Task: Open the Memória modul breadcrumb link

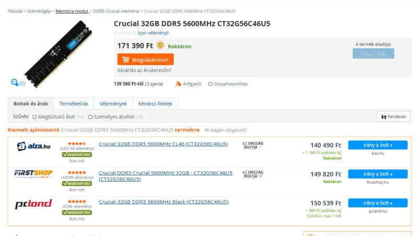Action: (x=72, y=11)
